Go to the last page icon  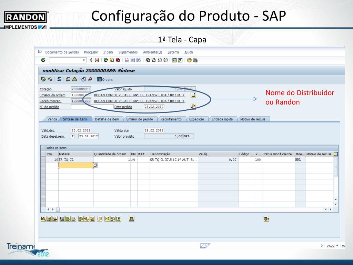point(165,60)
